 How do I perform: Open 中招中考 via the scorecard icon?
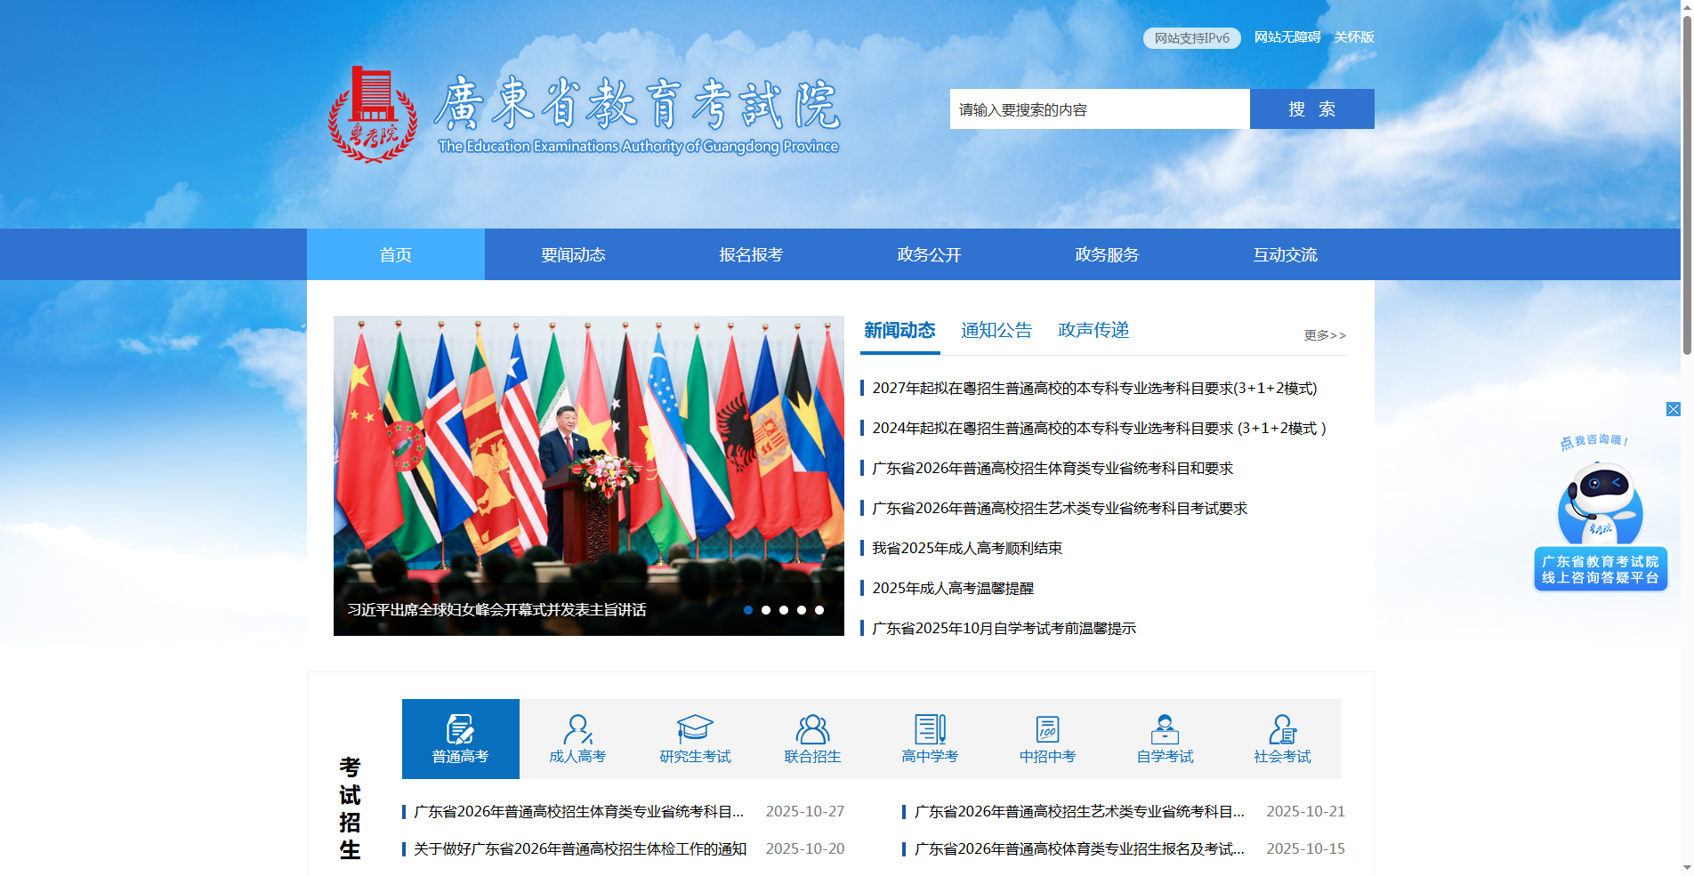pyautogui.click(x=1046, y=730)
